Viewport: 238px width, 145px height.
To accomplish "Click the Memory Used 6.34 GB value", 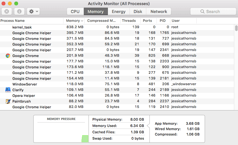I will point(137,126).
